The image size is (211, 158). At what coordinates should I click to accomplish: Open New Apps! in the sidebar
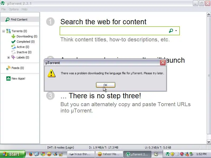(18, 78)
